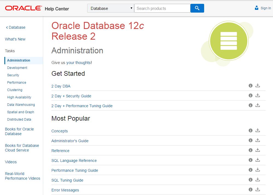Select Performance in sidebar tasks
The width and height of the screenshot is (273, 195).
tap(17, 83)
